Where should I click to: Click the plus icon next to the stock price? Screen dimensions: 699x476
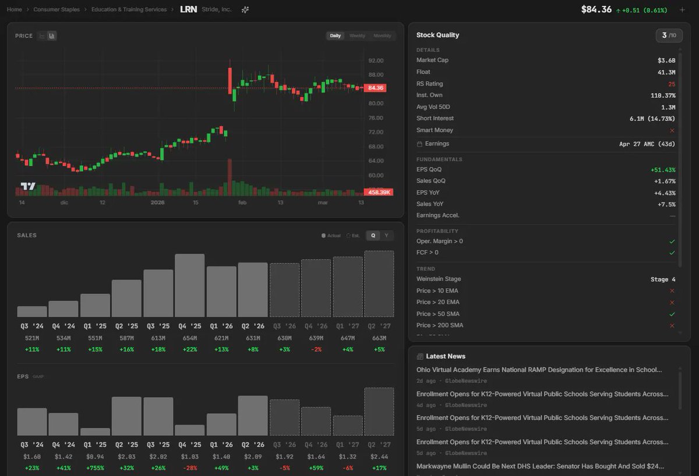tap(682, 9)
